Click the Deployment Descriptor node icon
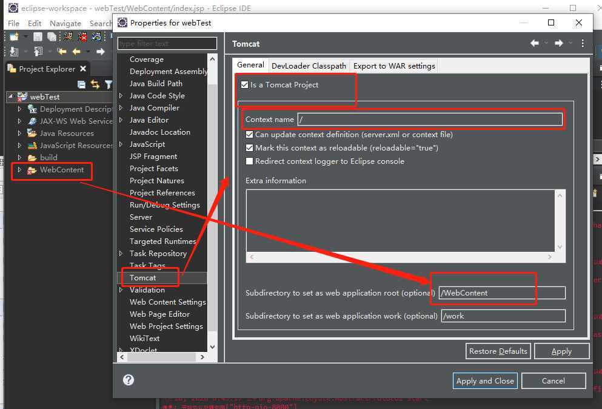The width and height of the screenshot is (602, 409). pyautogui.click(x=32, y=109)
